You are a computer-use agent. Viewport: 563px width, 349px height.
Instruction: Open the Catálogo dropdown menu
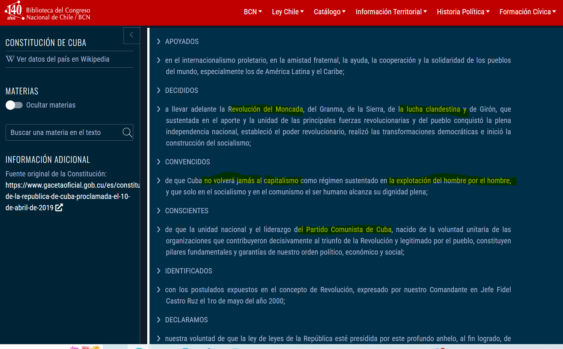pos(330,12)
